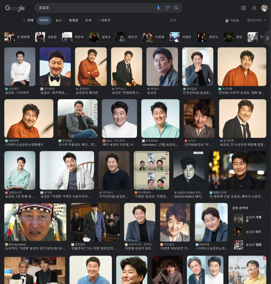Open the 우먼센스 image thumbnail
Viewport: 271px width, 284px height.
[x=91, y=67]
